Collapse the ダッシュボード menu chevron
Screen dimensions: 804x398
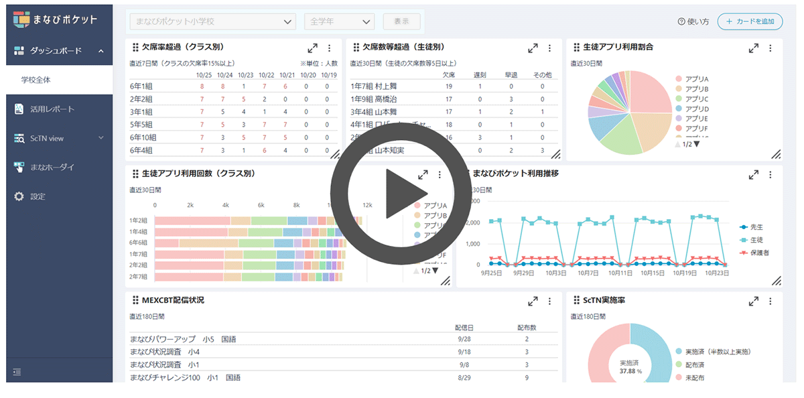pyautogui.click(x=100, y=51)
